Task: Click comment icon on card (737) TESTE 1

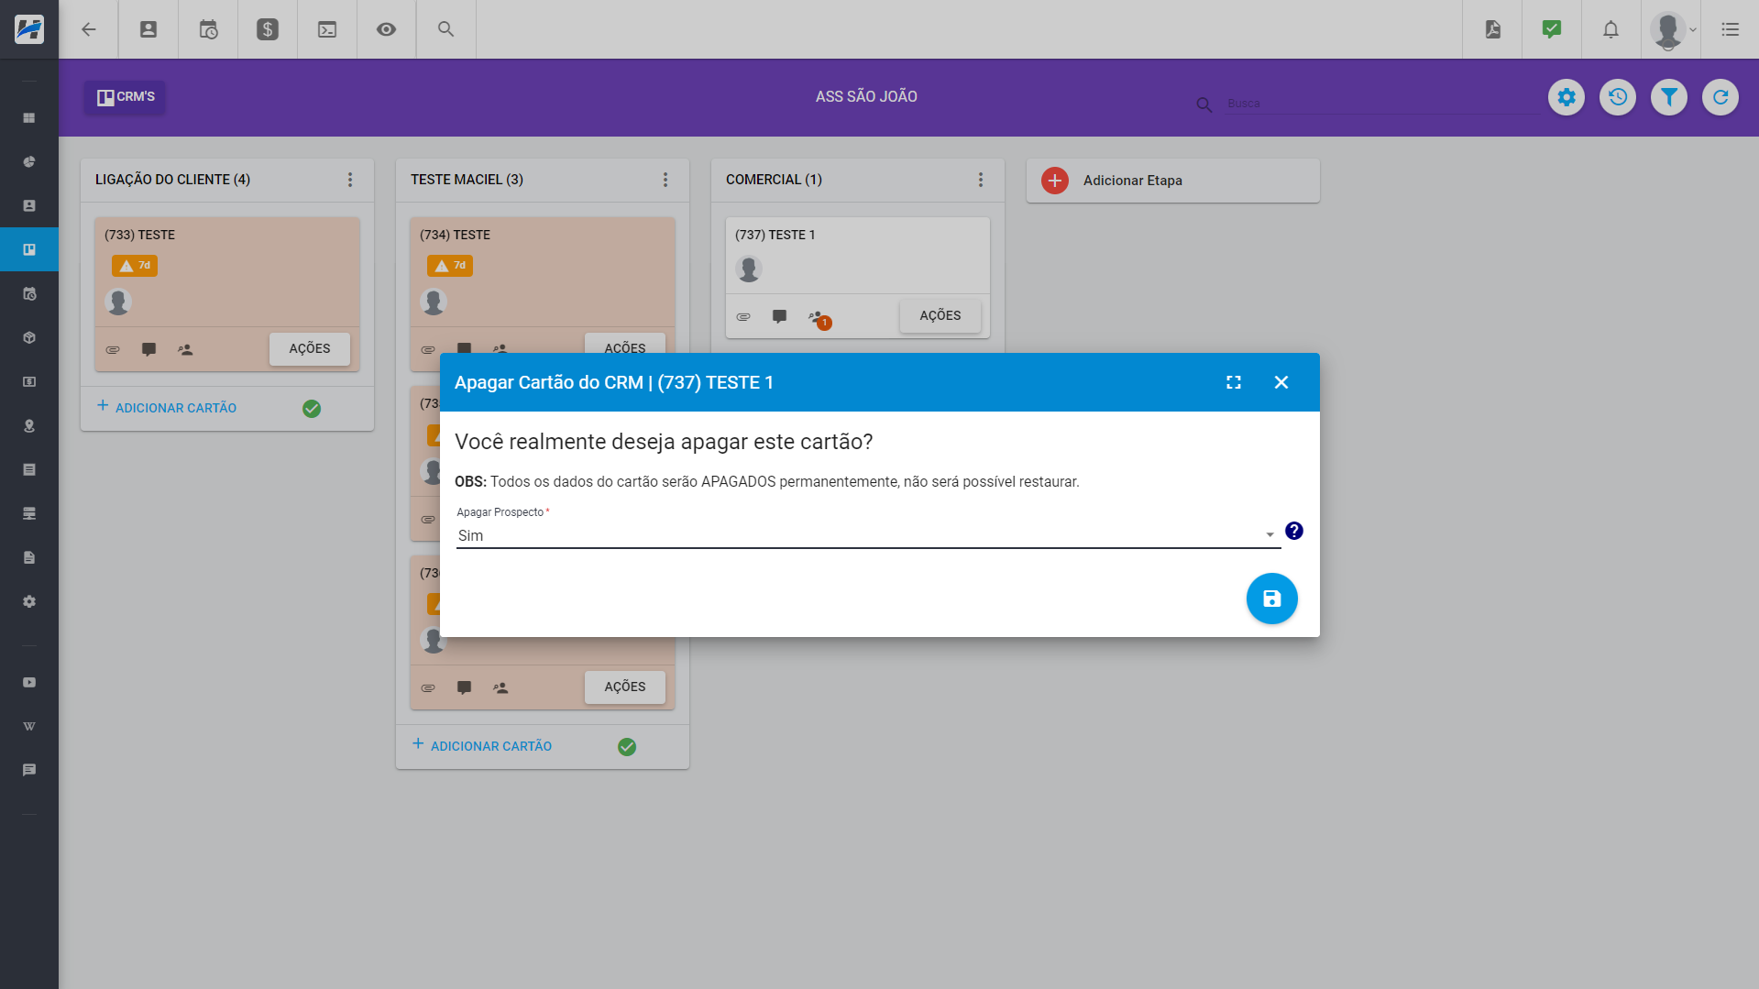Action: (x=780, y=317)
